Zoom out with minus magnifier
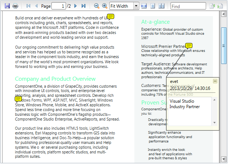The height and width of the screenshot is (164, 228). point(97,6)
